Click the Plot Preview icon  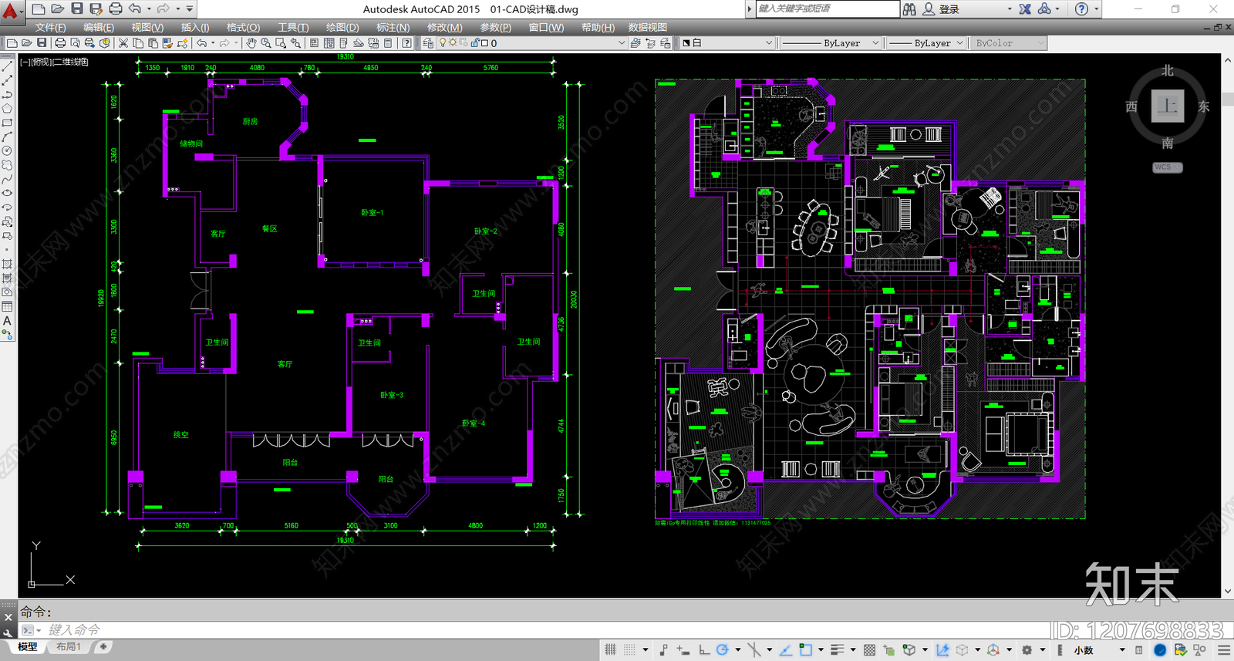coord(75,43)
